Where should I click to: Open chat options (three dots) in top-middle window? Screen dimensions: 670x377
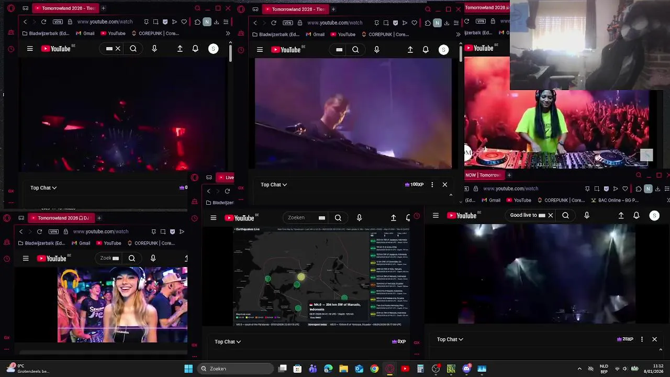[x=432, y=184]
